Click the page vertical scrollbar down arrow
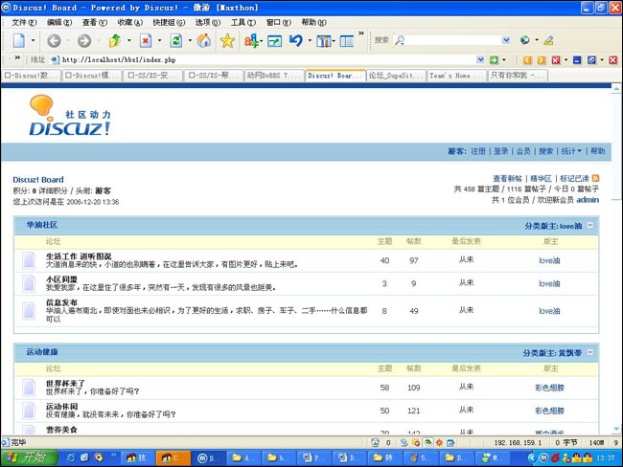The width and height of the screenshot is (623, 467). [x=616, y=429]
